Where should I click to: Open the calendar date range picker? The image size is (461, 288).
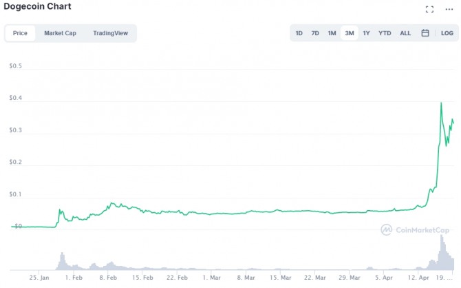425,33
